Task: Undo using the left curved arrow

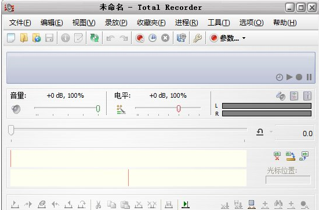Action: pyautogui.click(x=111, y=38)
